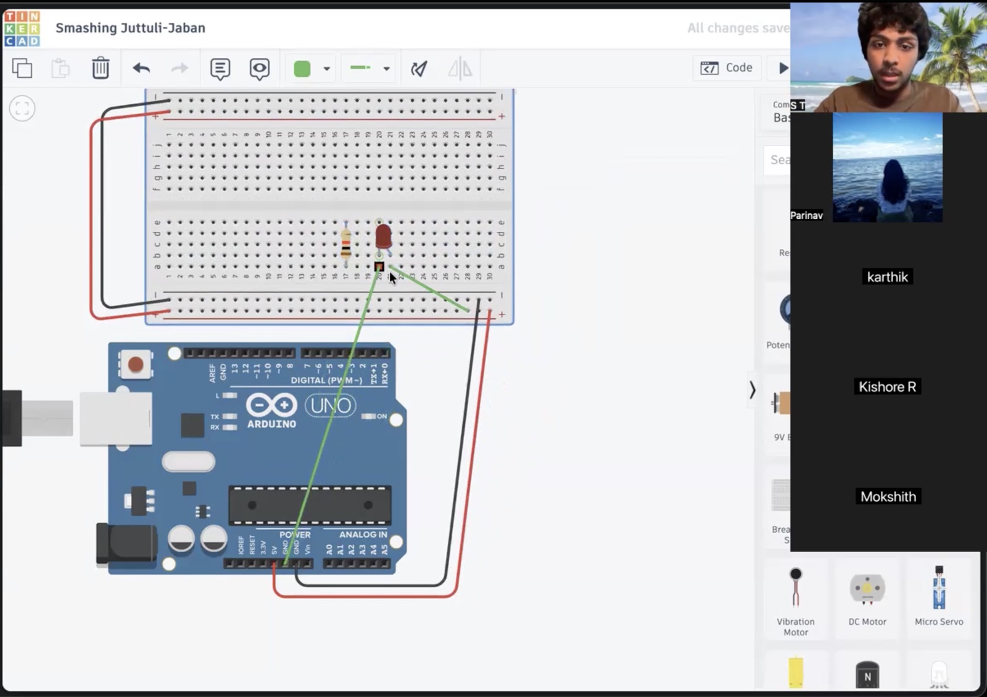
Task: Click the Kishore R participant tile
Action: 887,387
